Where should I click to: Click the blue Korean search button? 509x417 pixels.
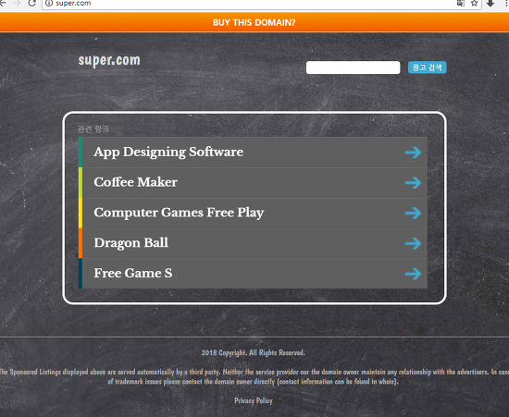428,67
